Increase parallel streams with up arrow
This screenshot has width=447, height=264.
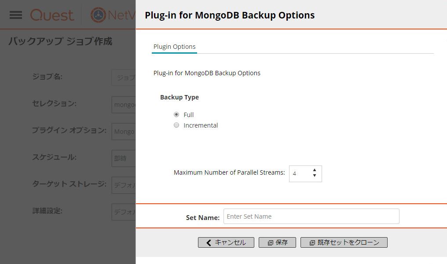[x=315, y=170]
